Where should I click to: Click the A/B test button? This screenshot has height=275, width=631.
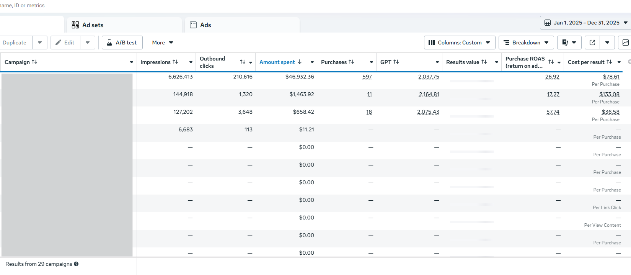click(x=122, y=43)
